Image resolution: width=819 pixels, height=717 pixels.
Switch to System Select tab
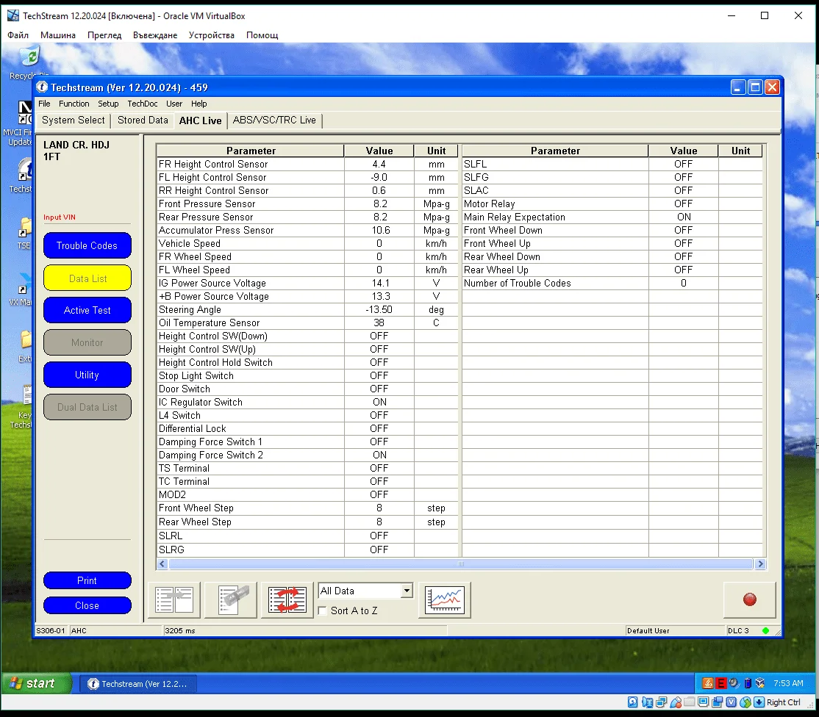[73, 120]
